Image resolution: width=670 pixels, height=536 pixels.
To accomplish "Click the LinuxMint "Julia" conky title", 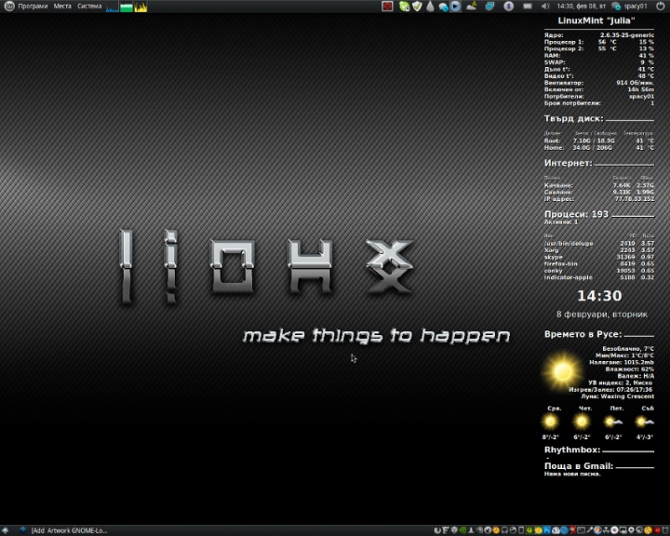I will (x=596, y=20).
